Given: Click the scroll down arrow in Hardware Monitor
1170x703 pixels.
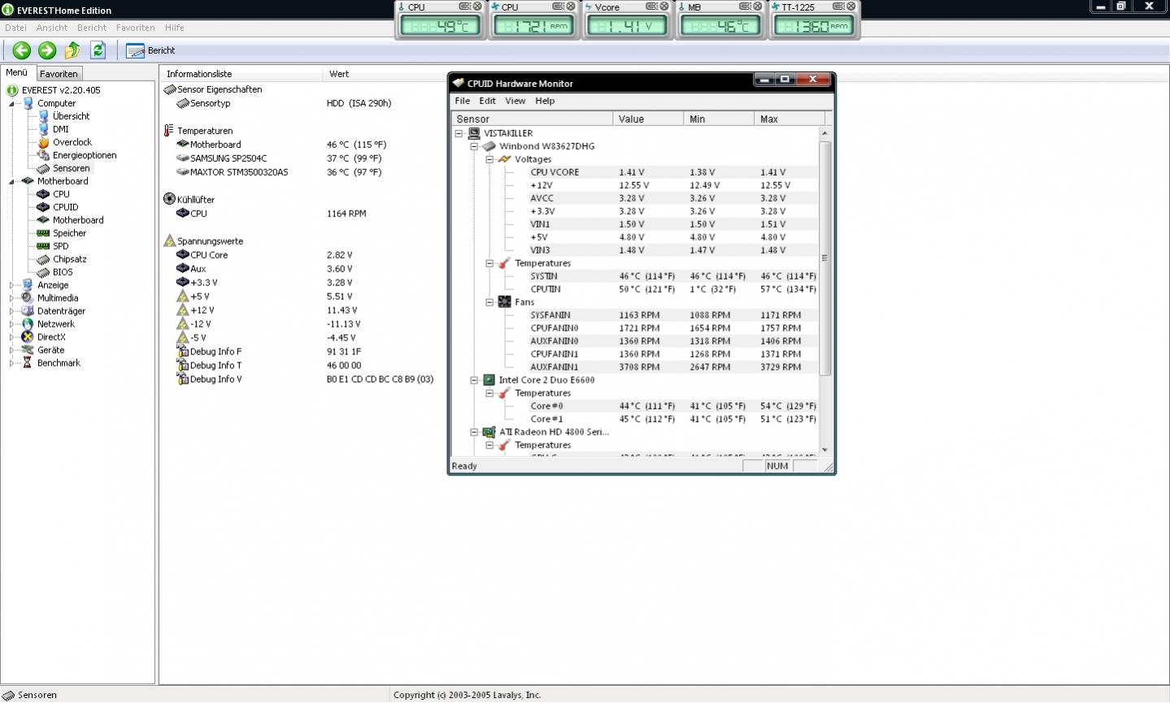Looking at the screenshot, I should (824, 449).
